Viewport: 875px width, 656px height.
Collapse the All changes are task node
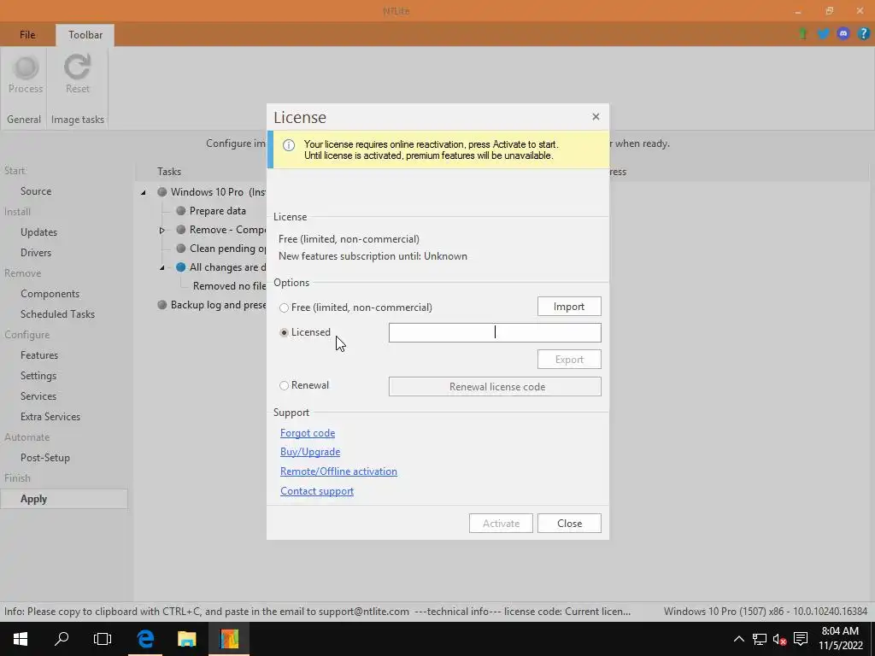tap(161, 267)
